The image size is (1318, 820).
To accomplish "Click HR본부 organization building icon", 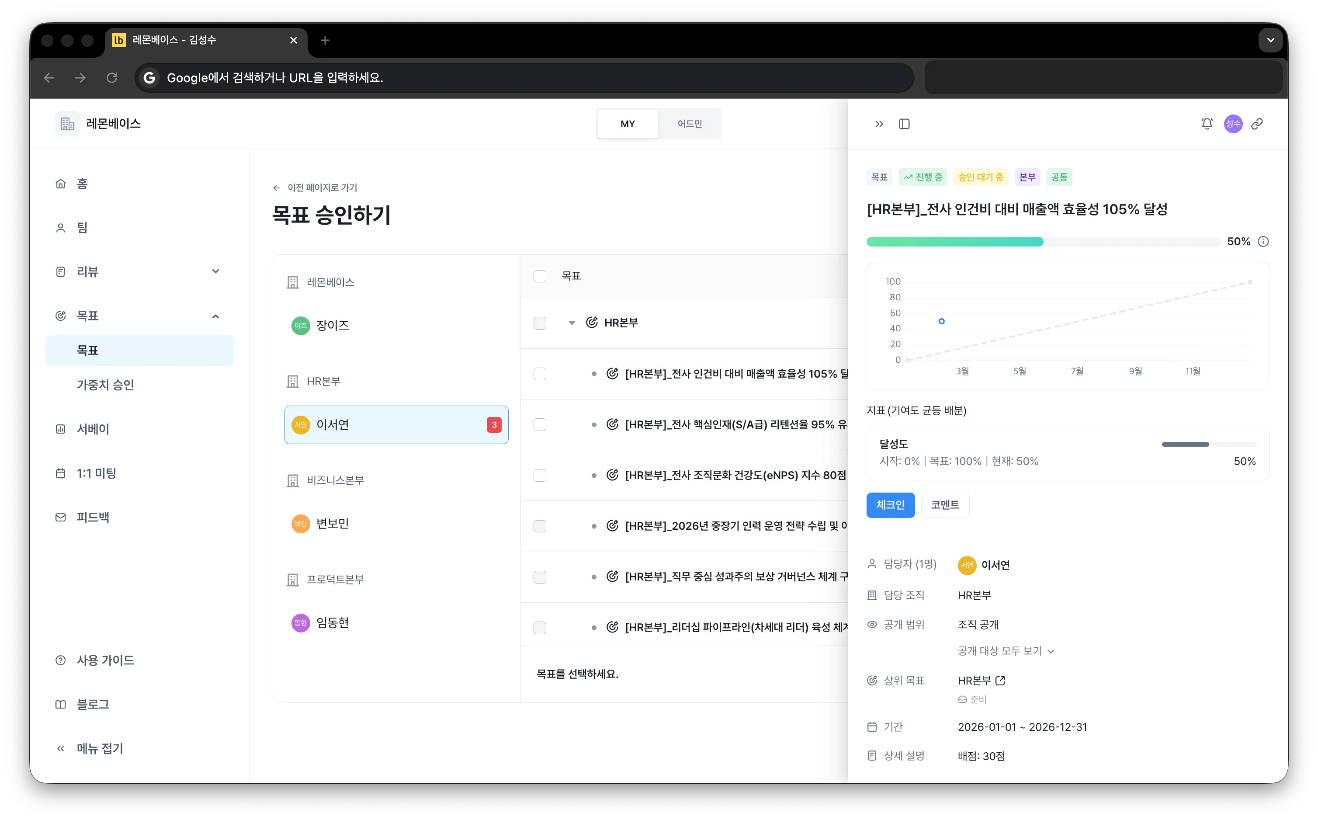I will tap(292, 382).
